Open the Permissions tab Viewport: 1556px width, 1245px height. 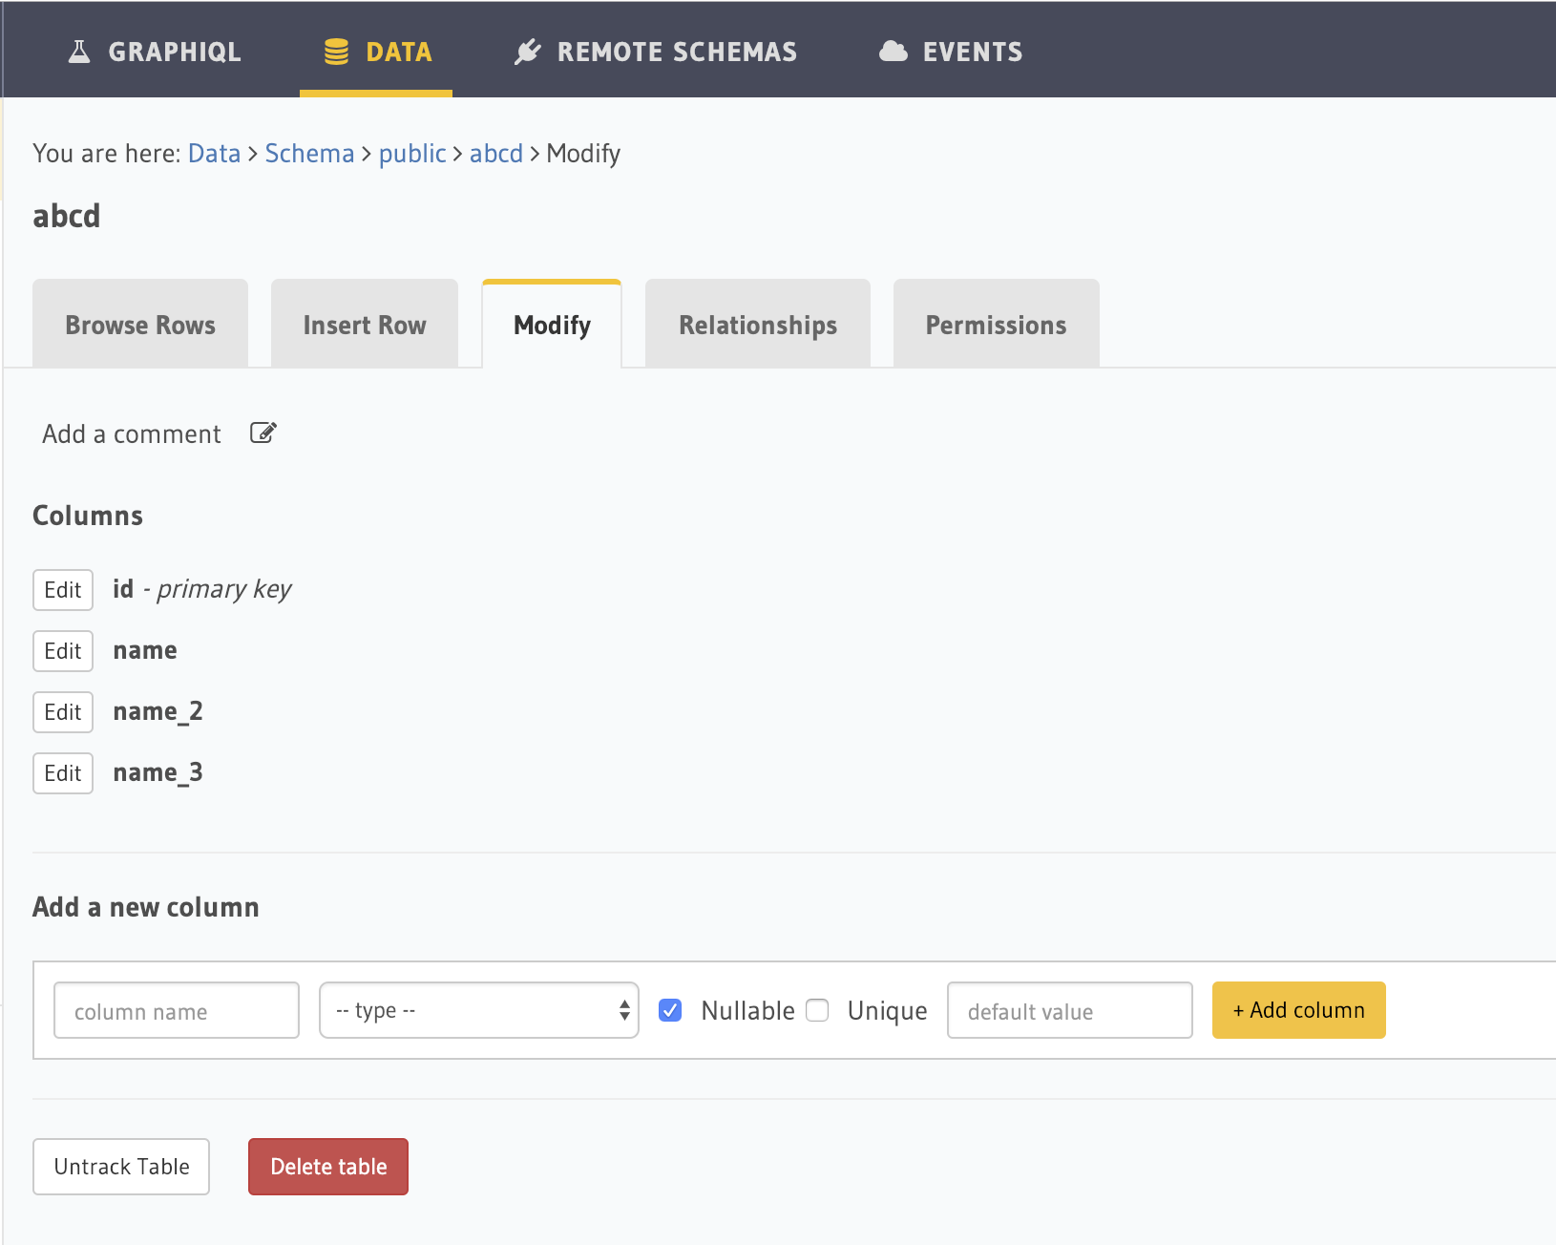click(x=996, y=324)
